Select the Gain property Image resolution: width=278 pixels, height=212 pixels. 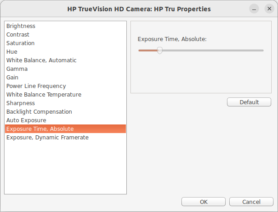coord(12,78)
